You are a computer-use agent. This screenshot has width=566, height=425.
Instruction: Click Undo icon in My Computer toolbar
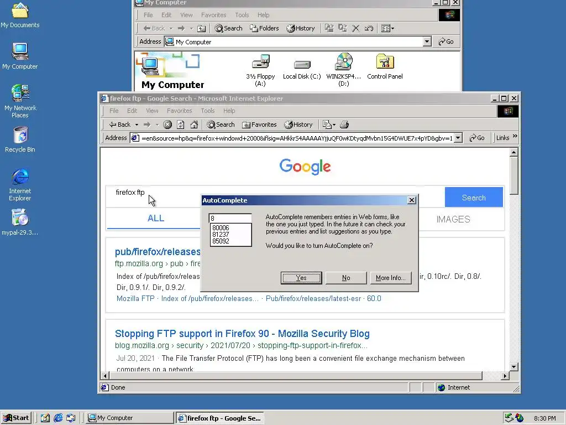[x=369, y=28]
